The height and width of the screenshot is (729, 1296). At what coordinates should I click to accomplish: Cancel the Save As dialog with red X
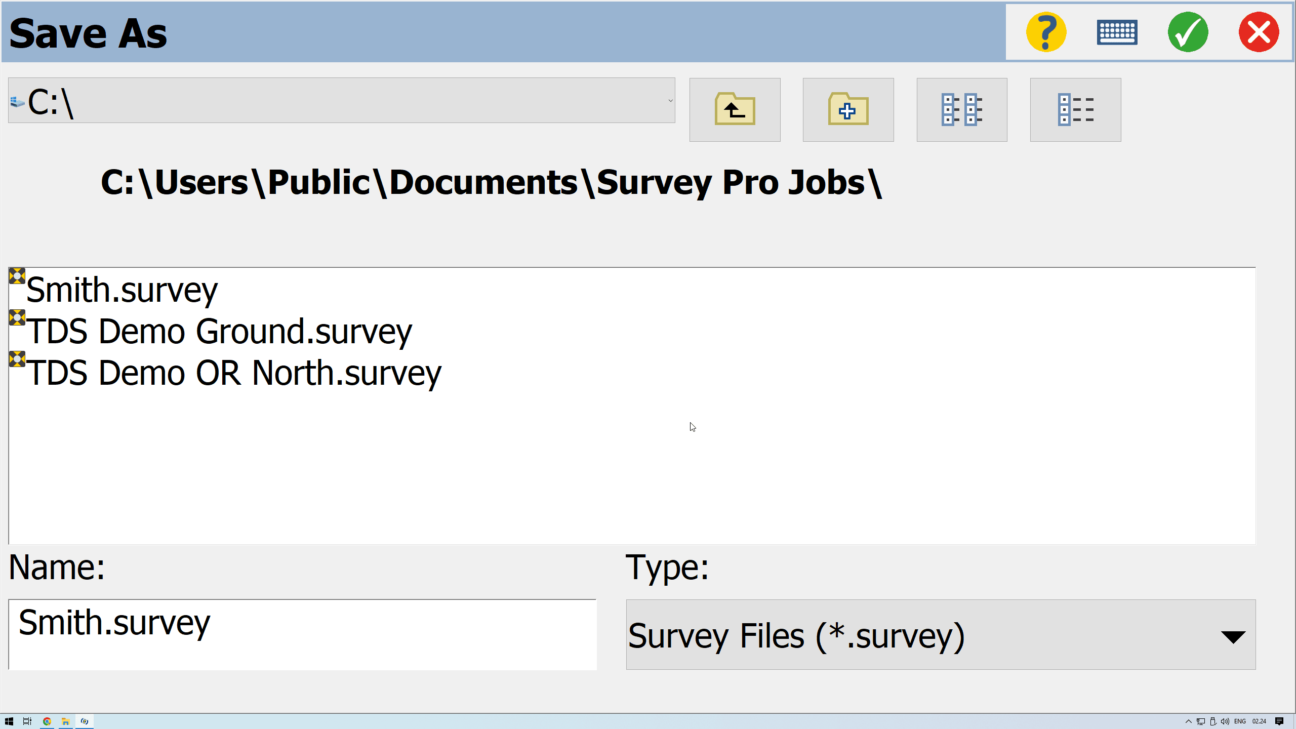pos(1259,32)
